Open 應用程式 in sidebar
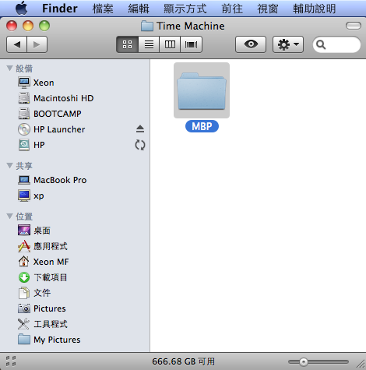This screenshot has width=366, height=370. (75, 246)
